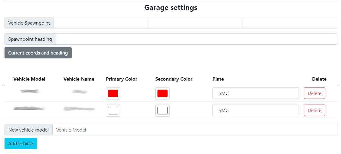
Task: Click the last Vehicle Spawnpoint coordinate field
Action: pos(290,23)
